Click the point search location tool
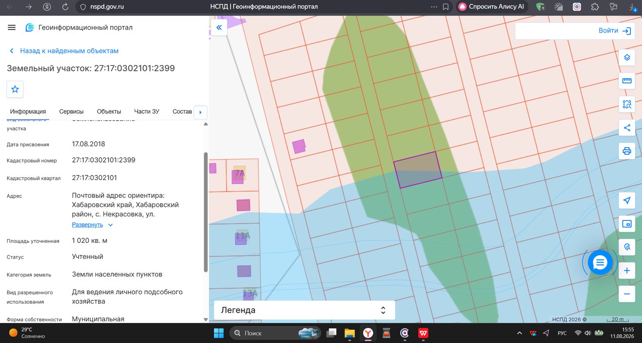 pos(627,247)
